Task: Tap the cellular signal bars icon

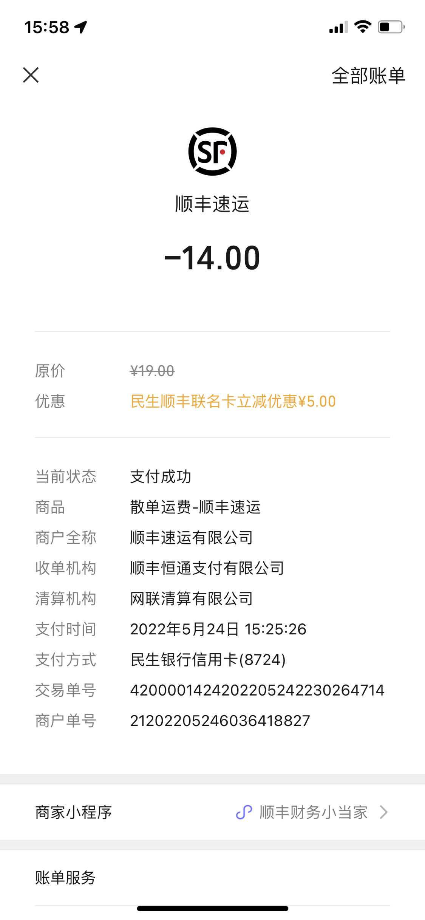Action: (338, 28)
